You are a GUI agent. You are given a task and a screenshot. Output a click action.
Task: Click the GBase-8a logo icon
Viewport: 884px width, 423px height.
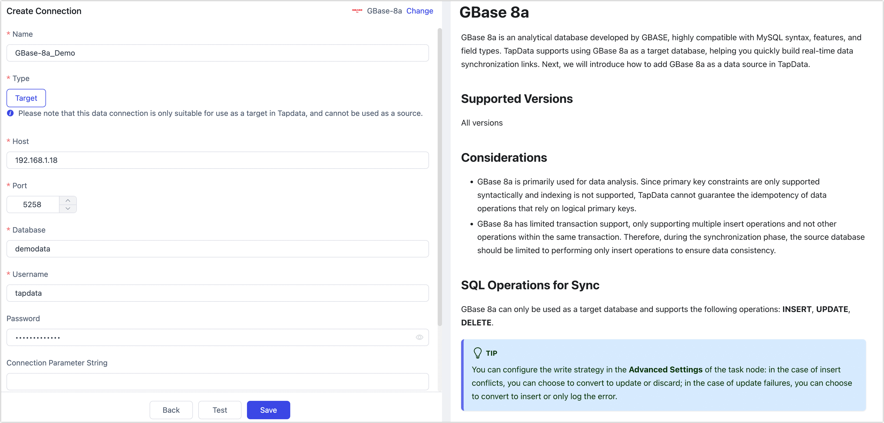pyautogui.click(x=357, y=11)
